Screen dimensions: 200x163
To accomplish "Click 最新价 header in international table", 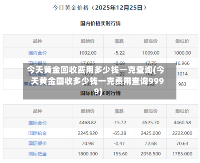I will coord(88,111).
